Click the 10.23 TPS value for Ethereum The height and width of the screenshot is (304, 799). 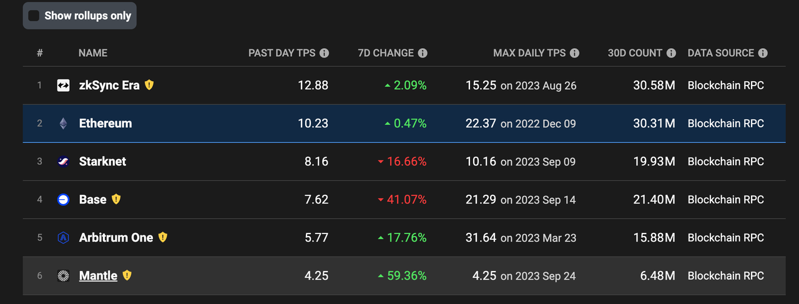click(x=313, y=124)
